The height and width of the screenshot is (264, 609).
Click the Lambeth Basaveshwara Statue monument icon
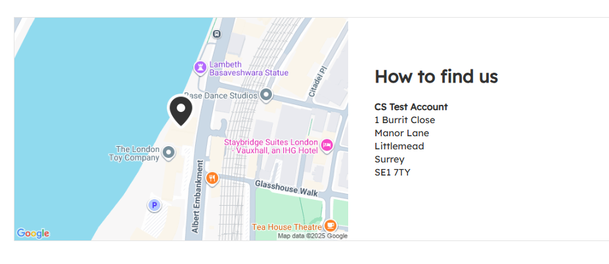[x=200, y=67]
